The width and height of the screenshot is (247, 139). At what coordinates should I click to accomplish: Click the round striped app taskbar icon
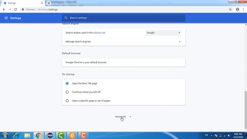(x=50, y=136)
